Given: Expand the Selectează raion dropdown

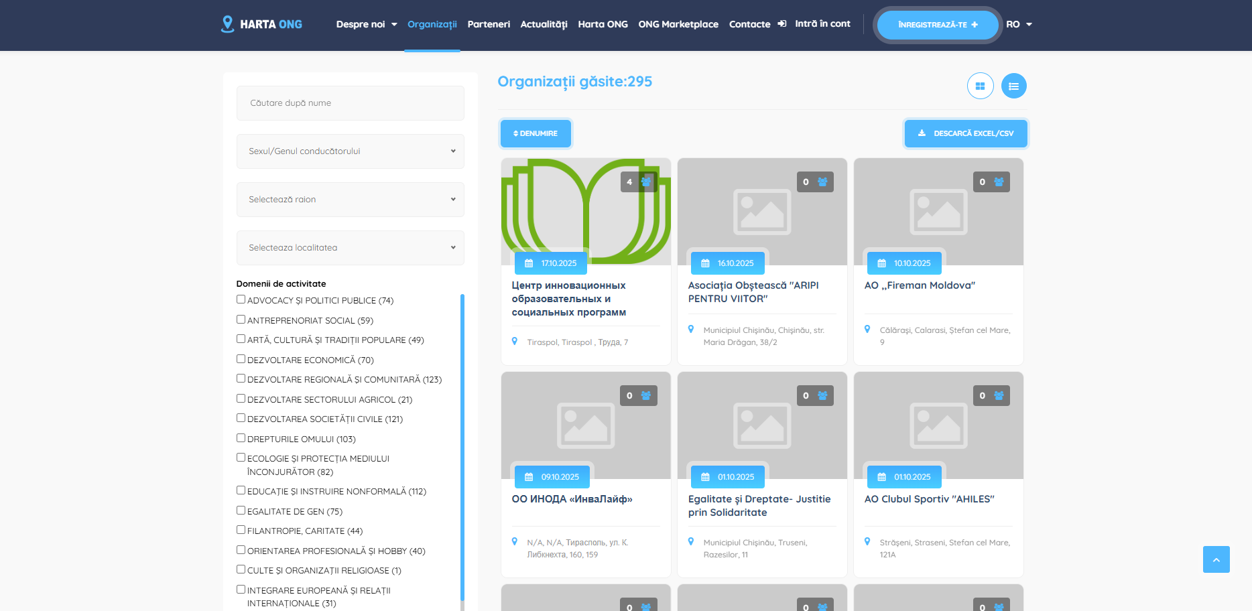Looking at the screenshot, I should [x=350, y=200].
